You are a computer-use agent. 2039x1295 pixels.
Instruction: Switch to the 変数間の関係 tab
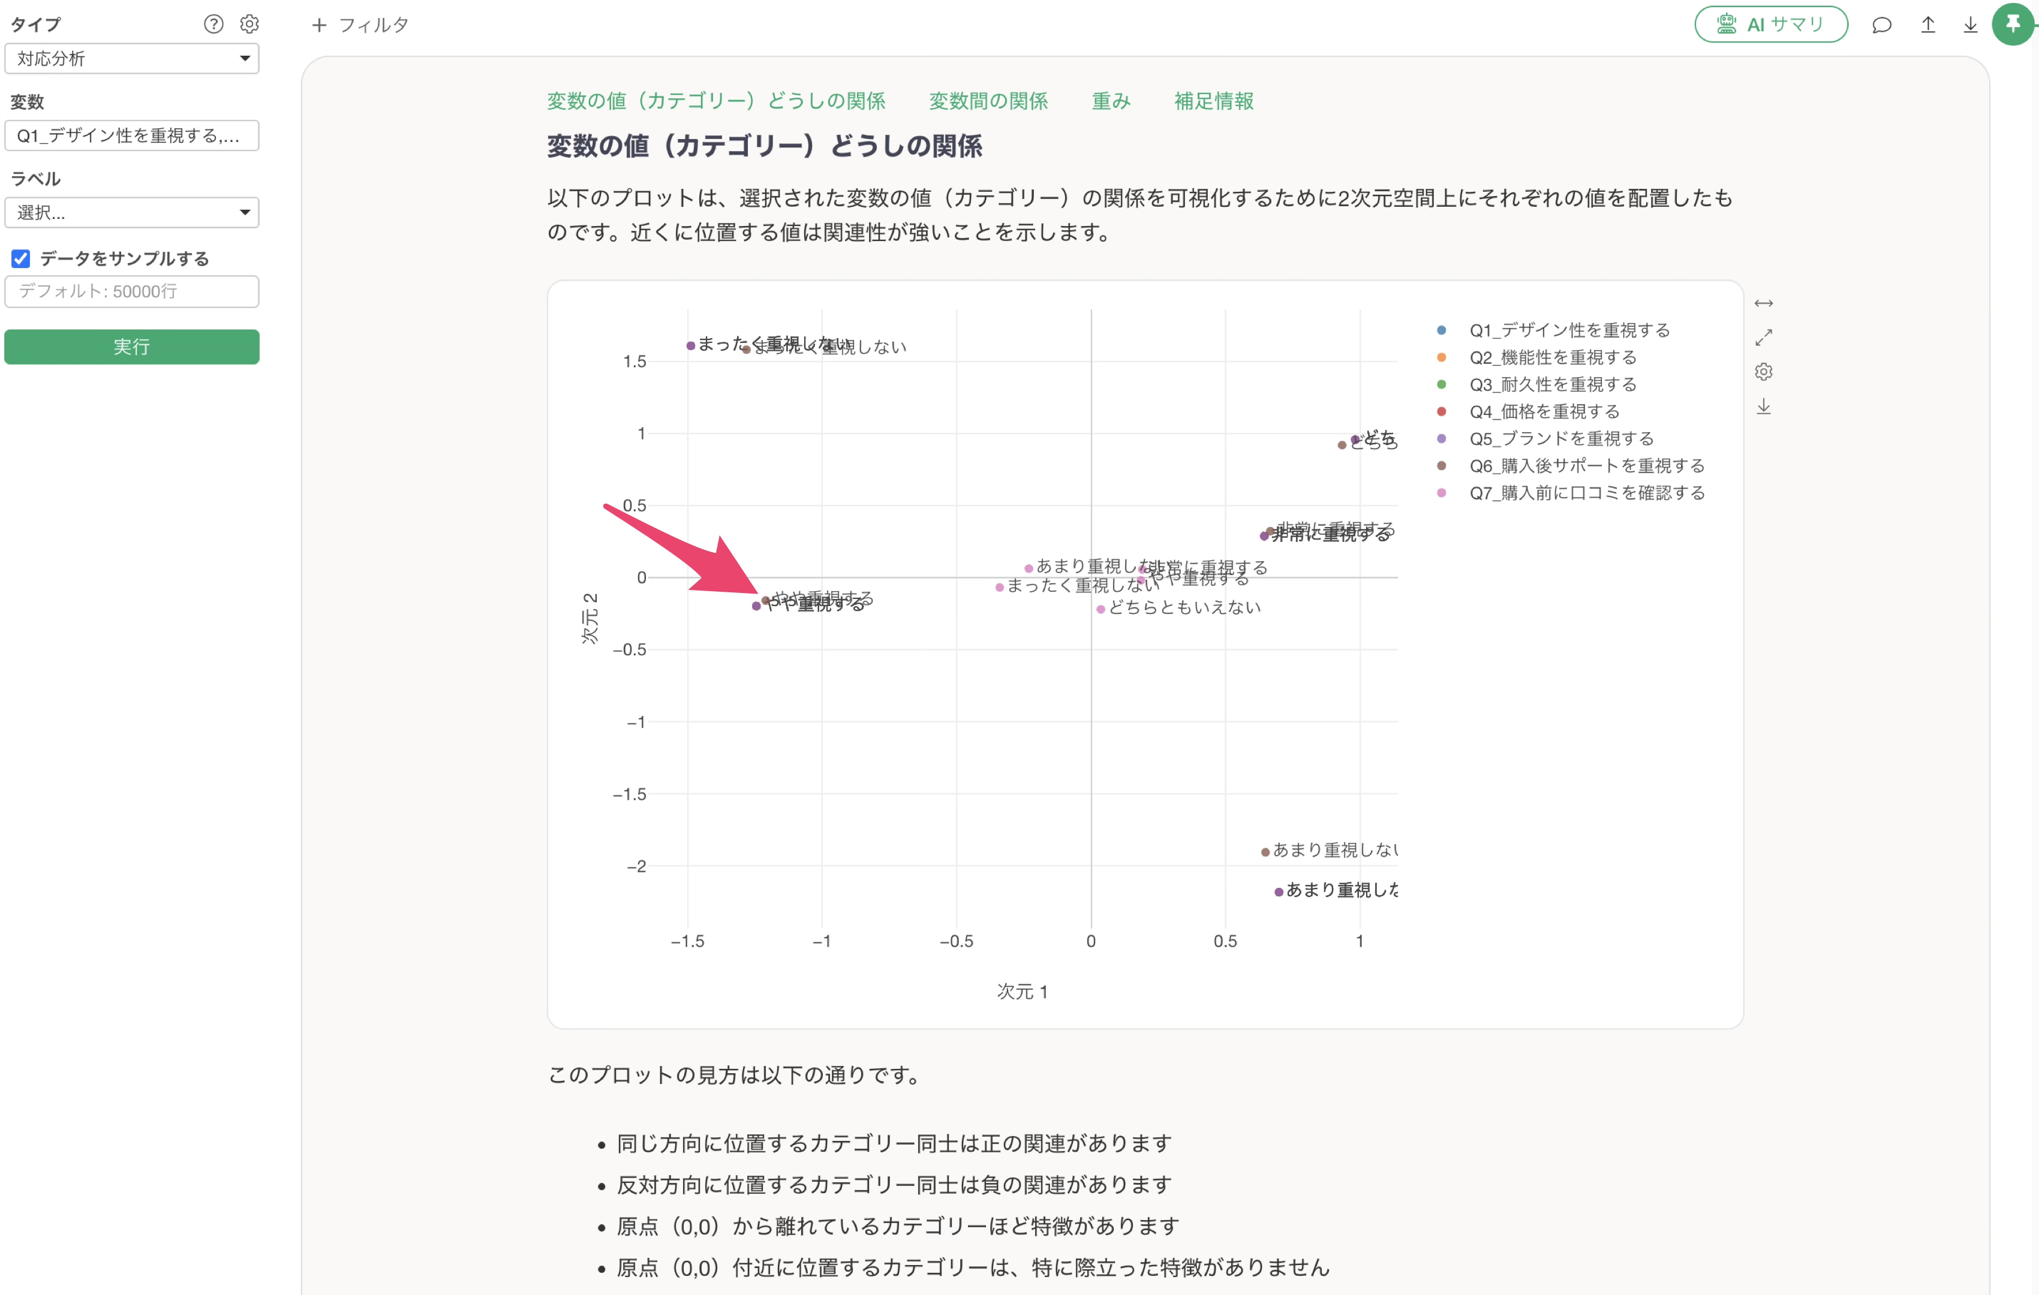pyautogui.click(x=987, y=101)
